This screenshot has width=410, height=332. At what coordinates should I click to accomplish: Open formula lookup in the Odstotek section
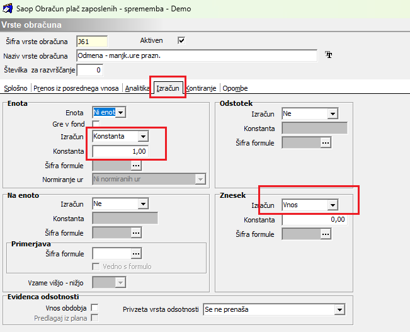pos(326,143)
